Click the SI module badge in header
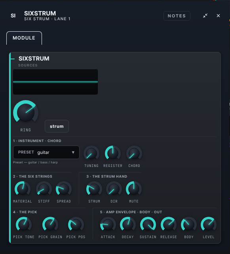 click(13, 16)
